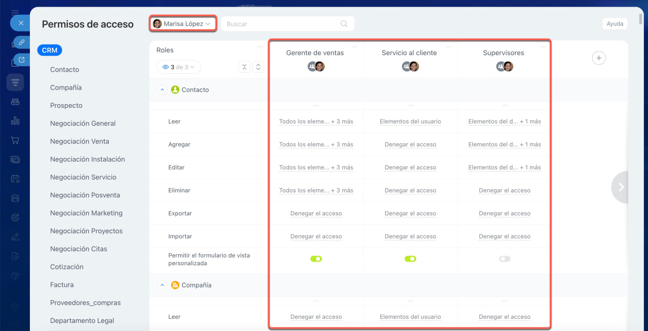Click the Ayuda button
The width and height of the screenshot is (648, 331).
point(615,24)
